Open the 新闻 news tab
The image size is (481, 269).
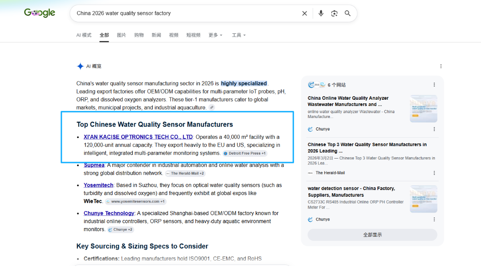[156, 35]
